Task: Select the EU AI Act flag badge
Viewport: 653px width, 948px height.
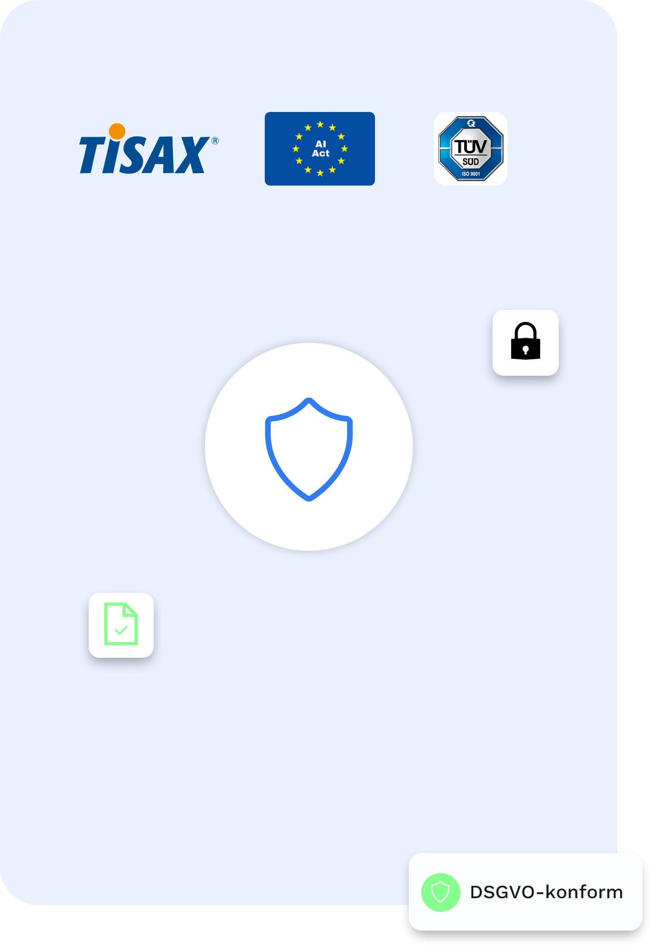Action: [x=320, y=149]
